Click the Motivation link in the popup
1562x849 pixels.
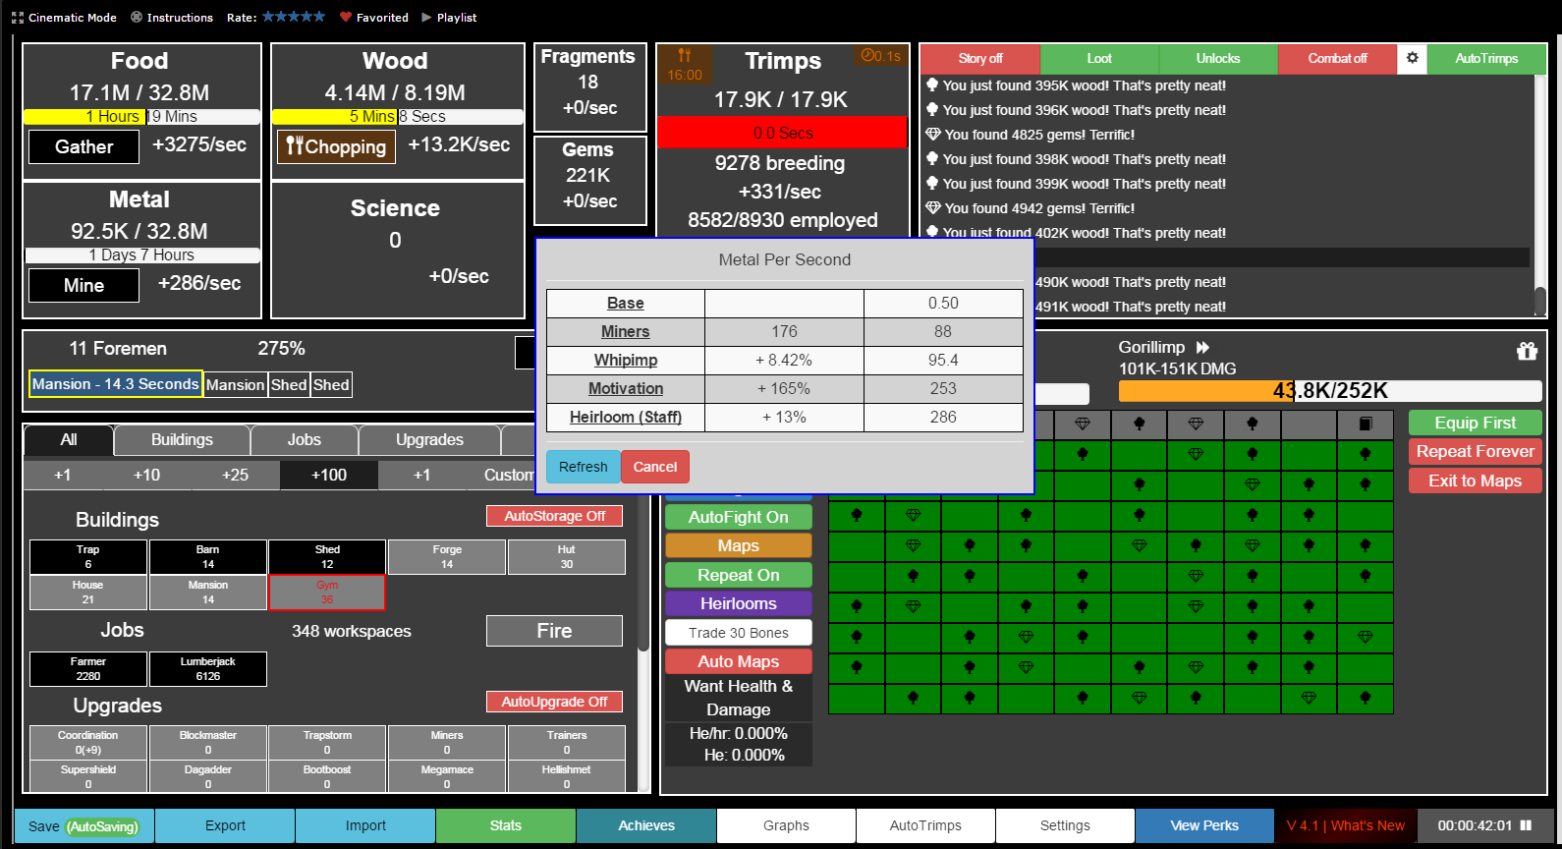626,389
